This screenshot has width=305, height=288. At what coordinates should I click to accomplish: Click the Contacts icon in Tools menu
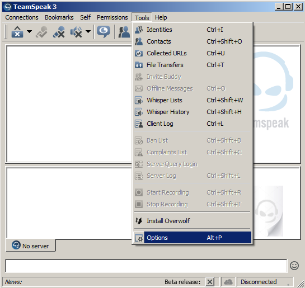pyautogui.click(x=139, y=41)
